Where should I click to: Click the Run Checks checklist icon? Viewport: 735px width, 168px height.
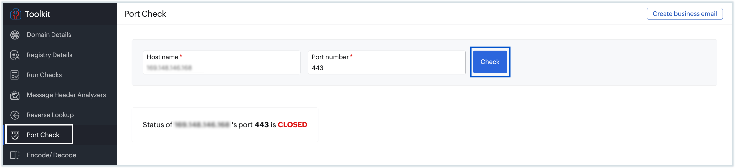[15, 75]
